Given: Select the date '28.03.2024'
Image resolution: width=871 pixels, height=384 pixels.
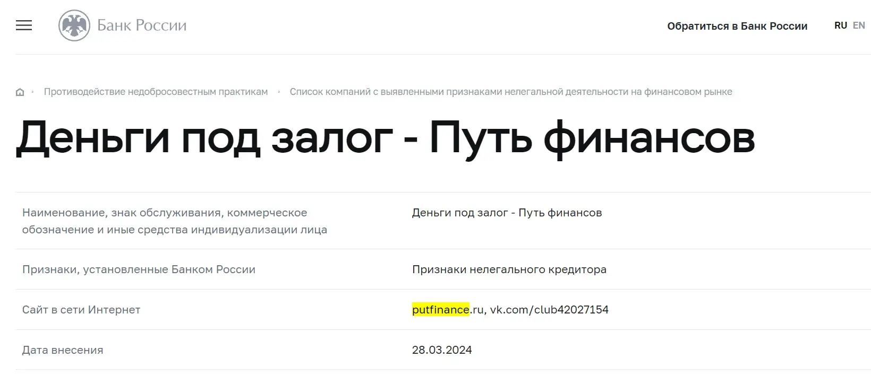Looking at the screenshot, I should pos(442,350).
